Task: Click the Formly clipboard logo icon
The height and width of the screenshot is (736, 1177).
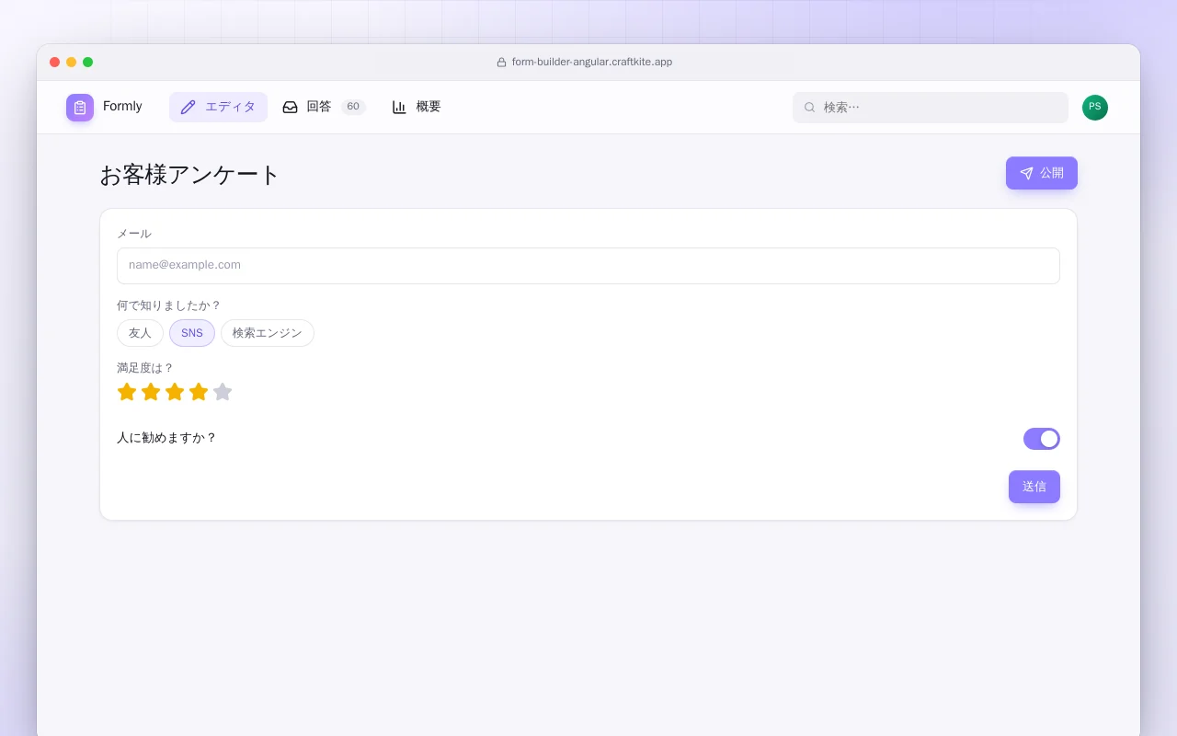Action: (80, 108)
